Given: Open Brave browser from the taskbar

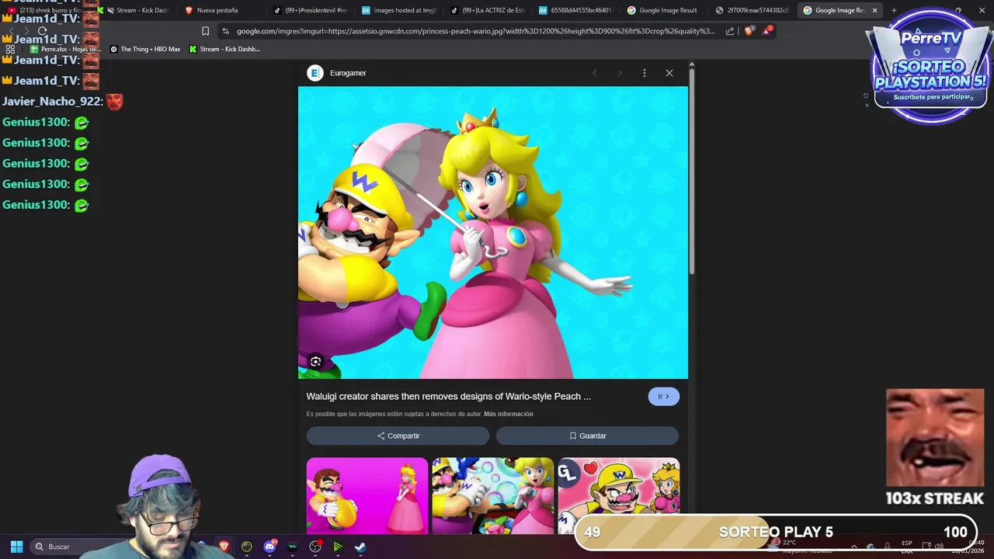Looking at the screenshot, I should [224, 547].
